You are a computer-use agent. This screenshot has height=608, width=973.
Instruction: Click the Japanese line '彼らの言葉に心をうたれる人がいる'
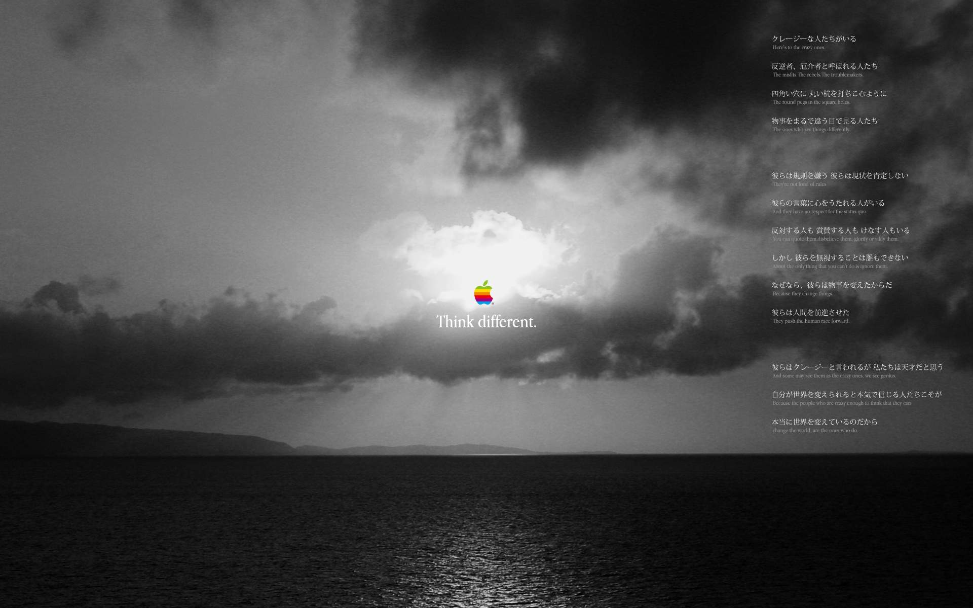coord(828,203)
